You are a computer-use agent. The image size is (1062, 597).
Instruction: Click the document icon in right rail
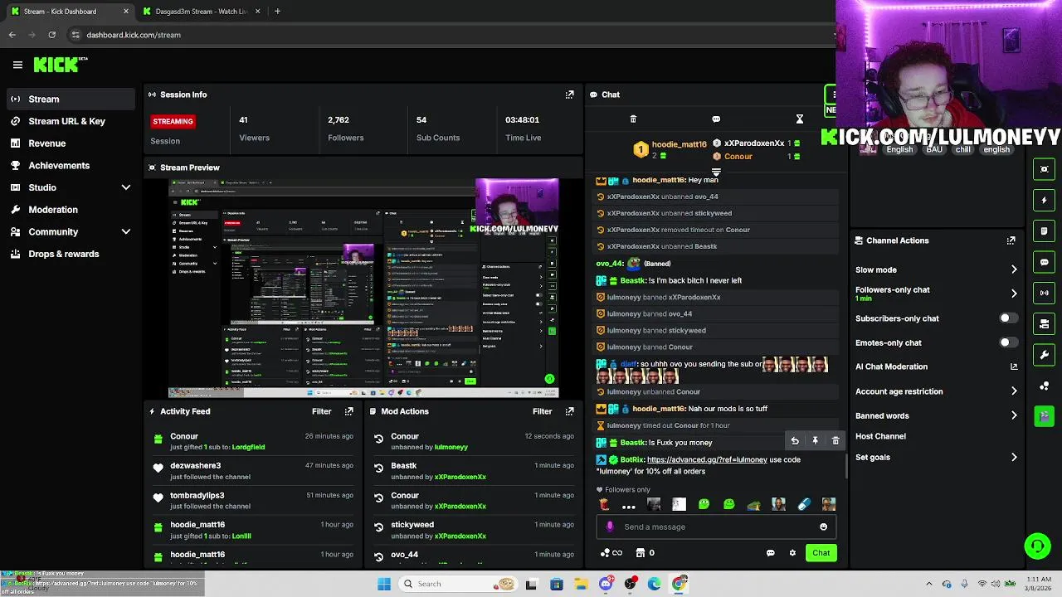pyautogui.click(x=1045, y=231)
